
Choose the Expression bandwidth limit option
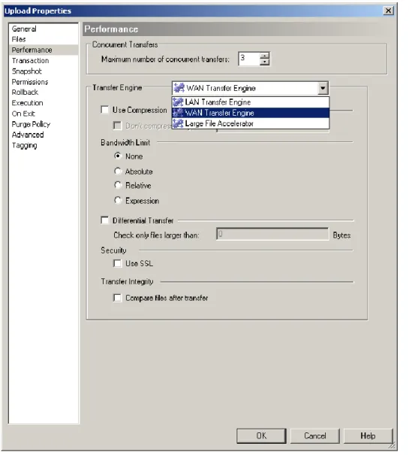coord(118,200)
